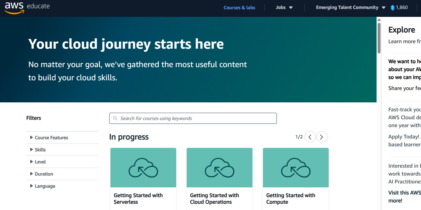421x210 pixels.
Task: Click the Search for courses keyword field
Action: click(193, 118)
